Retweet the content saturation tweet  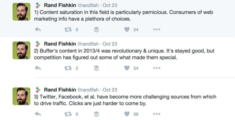coord(68,29)
